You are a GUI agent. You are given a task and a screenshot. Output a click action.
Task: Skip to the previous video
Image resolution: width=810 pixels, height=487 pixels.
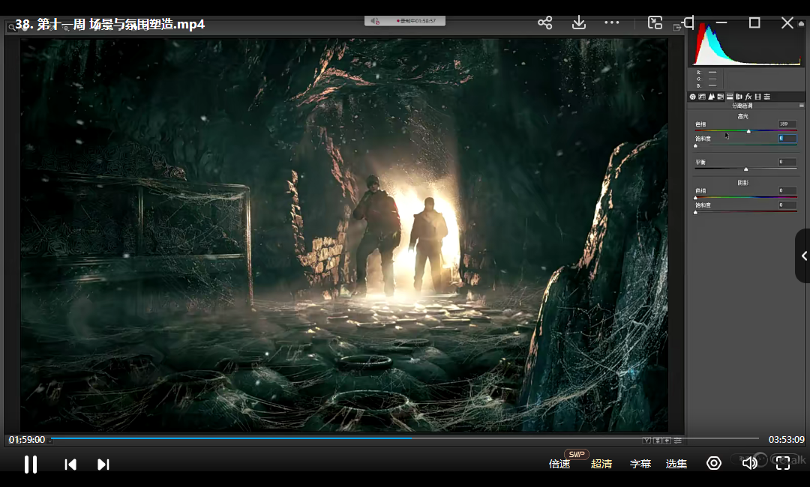pos(70,465)
